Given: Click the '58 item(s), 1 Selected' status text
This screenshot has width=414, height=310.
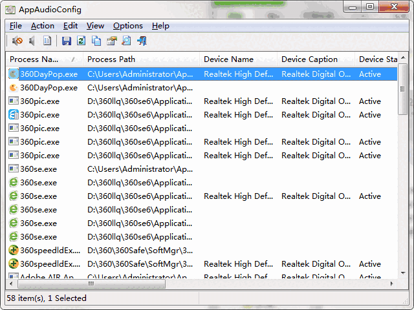Looking at the screenshot, I should click(47, 298).
